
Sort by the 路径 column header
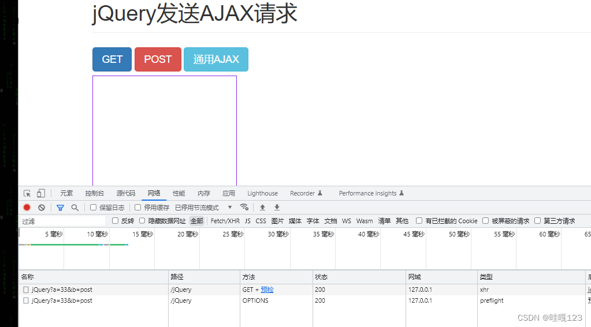click(205, 277)
